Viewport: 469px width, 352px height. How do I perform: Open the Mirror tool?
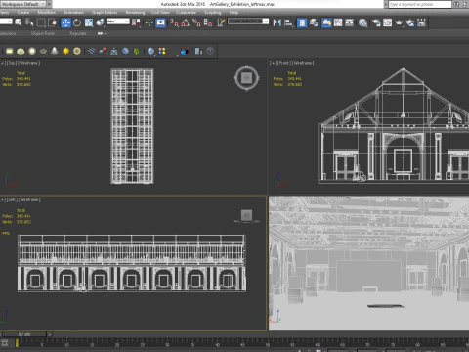[x=277, y=22]
